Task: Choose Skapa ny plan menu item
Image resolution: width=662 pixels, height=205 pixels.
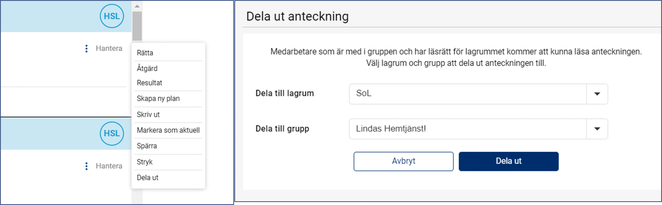Action: click(158, 99)
